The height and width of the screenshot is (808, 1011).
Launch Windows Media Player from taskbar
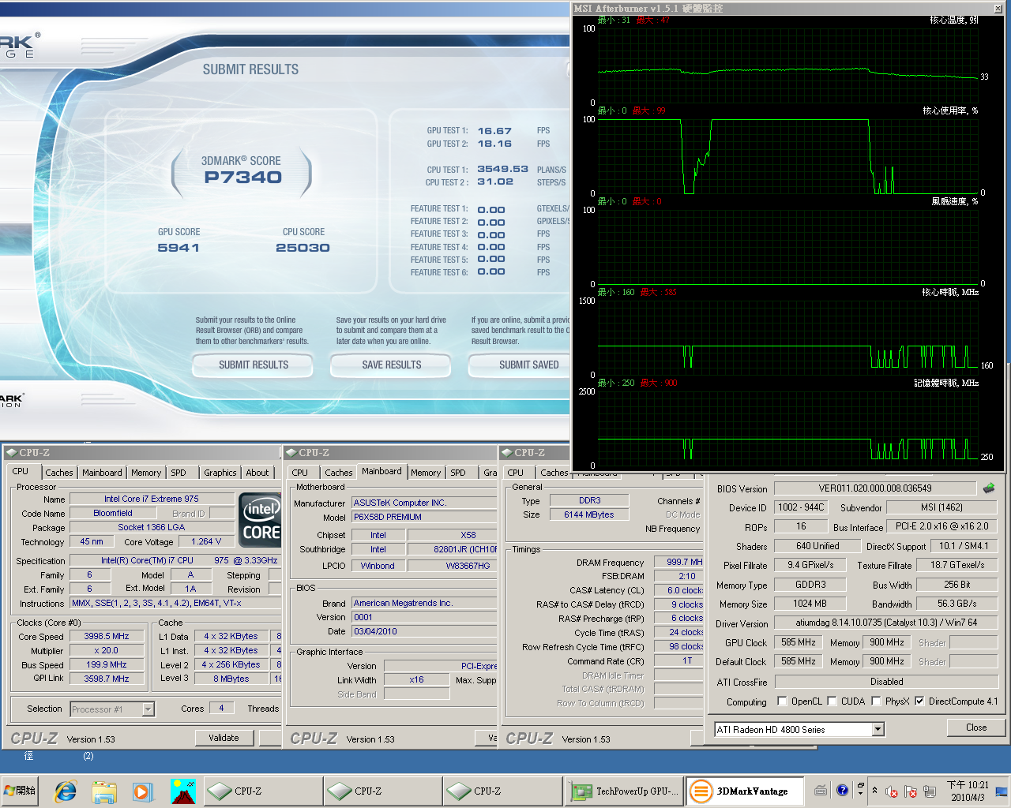click(142, 791)
